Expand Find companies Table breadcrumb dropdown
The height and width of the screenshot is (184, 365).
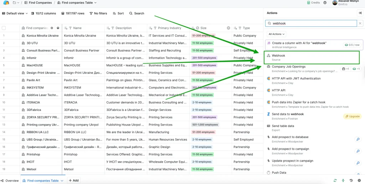[95, 3]
